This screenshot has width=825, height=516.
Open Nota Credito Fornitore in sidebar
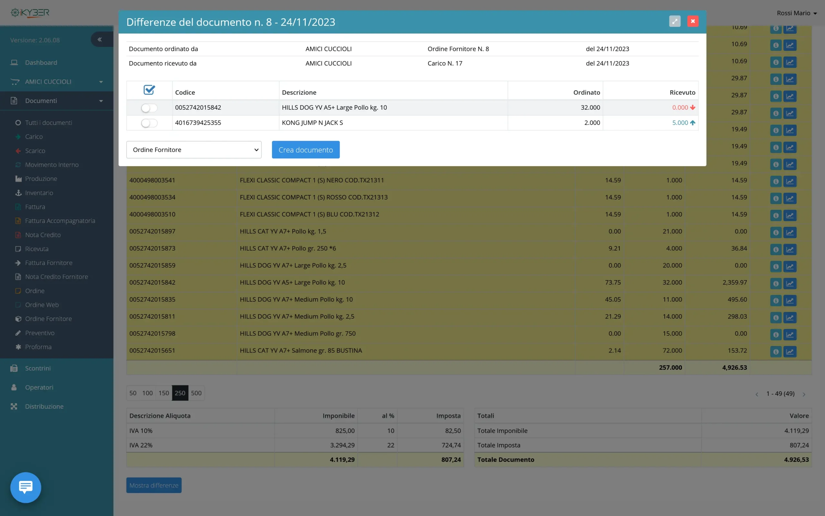56,277
